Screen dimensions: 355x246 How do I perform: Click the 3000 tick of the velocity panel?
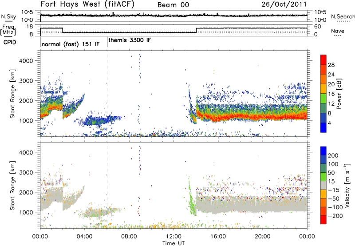(x=26, y=172)
